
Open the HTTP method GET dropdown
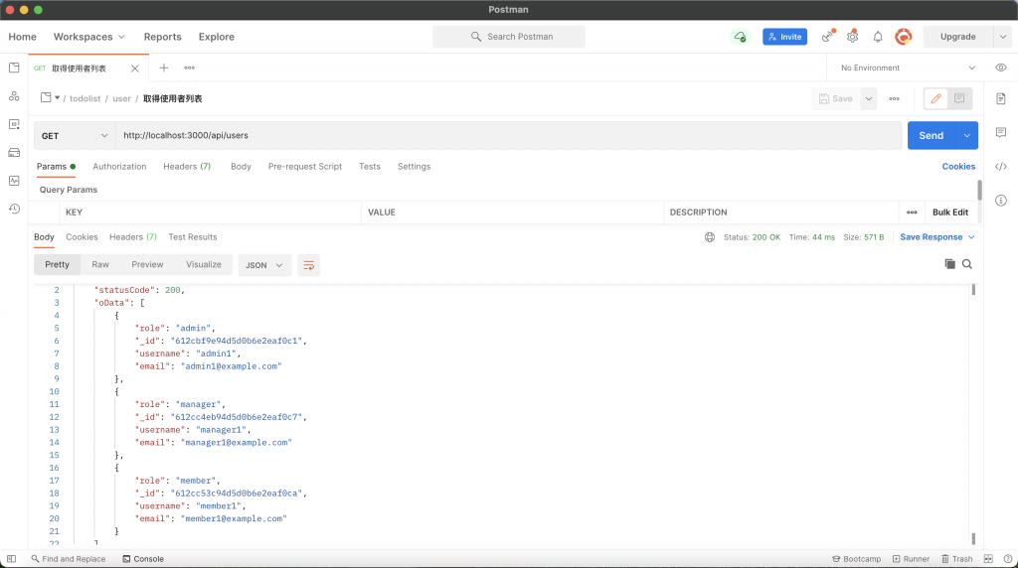(x=75, y=135)
